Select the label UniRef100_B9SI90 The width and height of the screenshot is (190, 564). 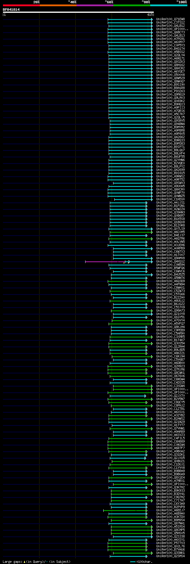(170, 85)
